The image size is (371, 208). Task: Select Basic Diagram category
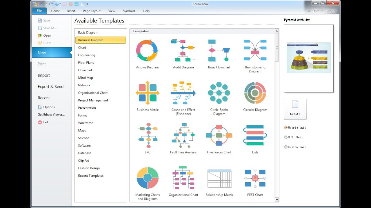(88, 33)
